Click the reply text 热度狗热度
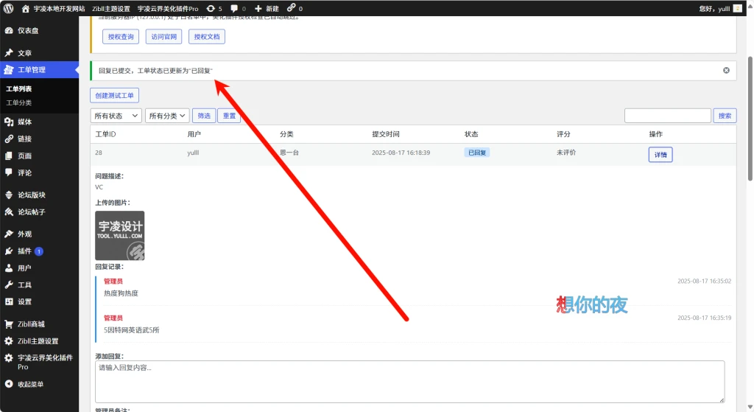Image resolution: width=754 pixels, height=412 pixels. pos(121,293)
